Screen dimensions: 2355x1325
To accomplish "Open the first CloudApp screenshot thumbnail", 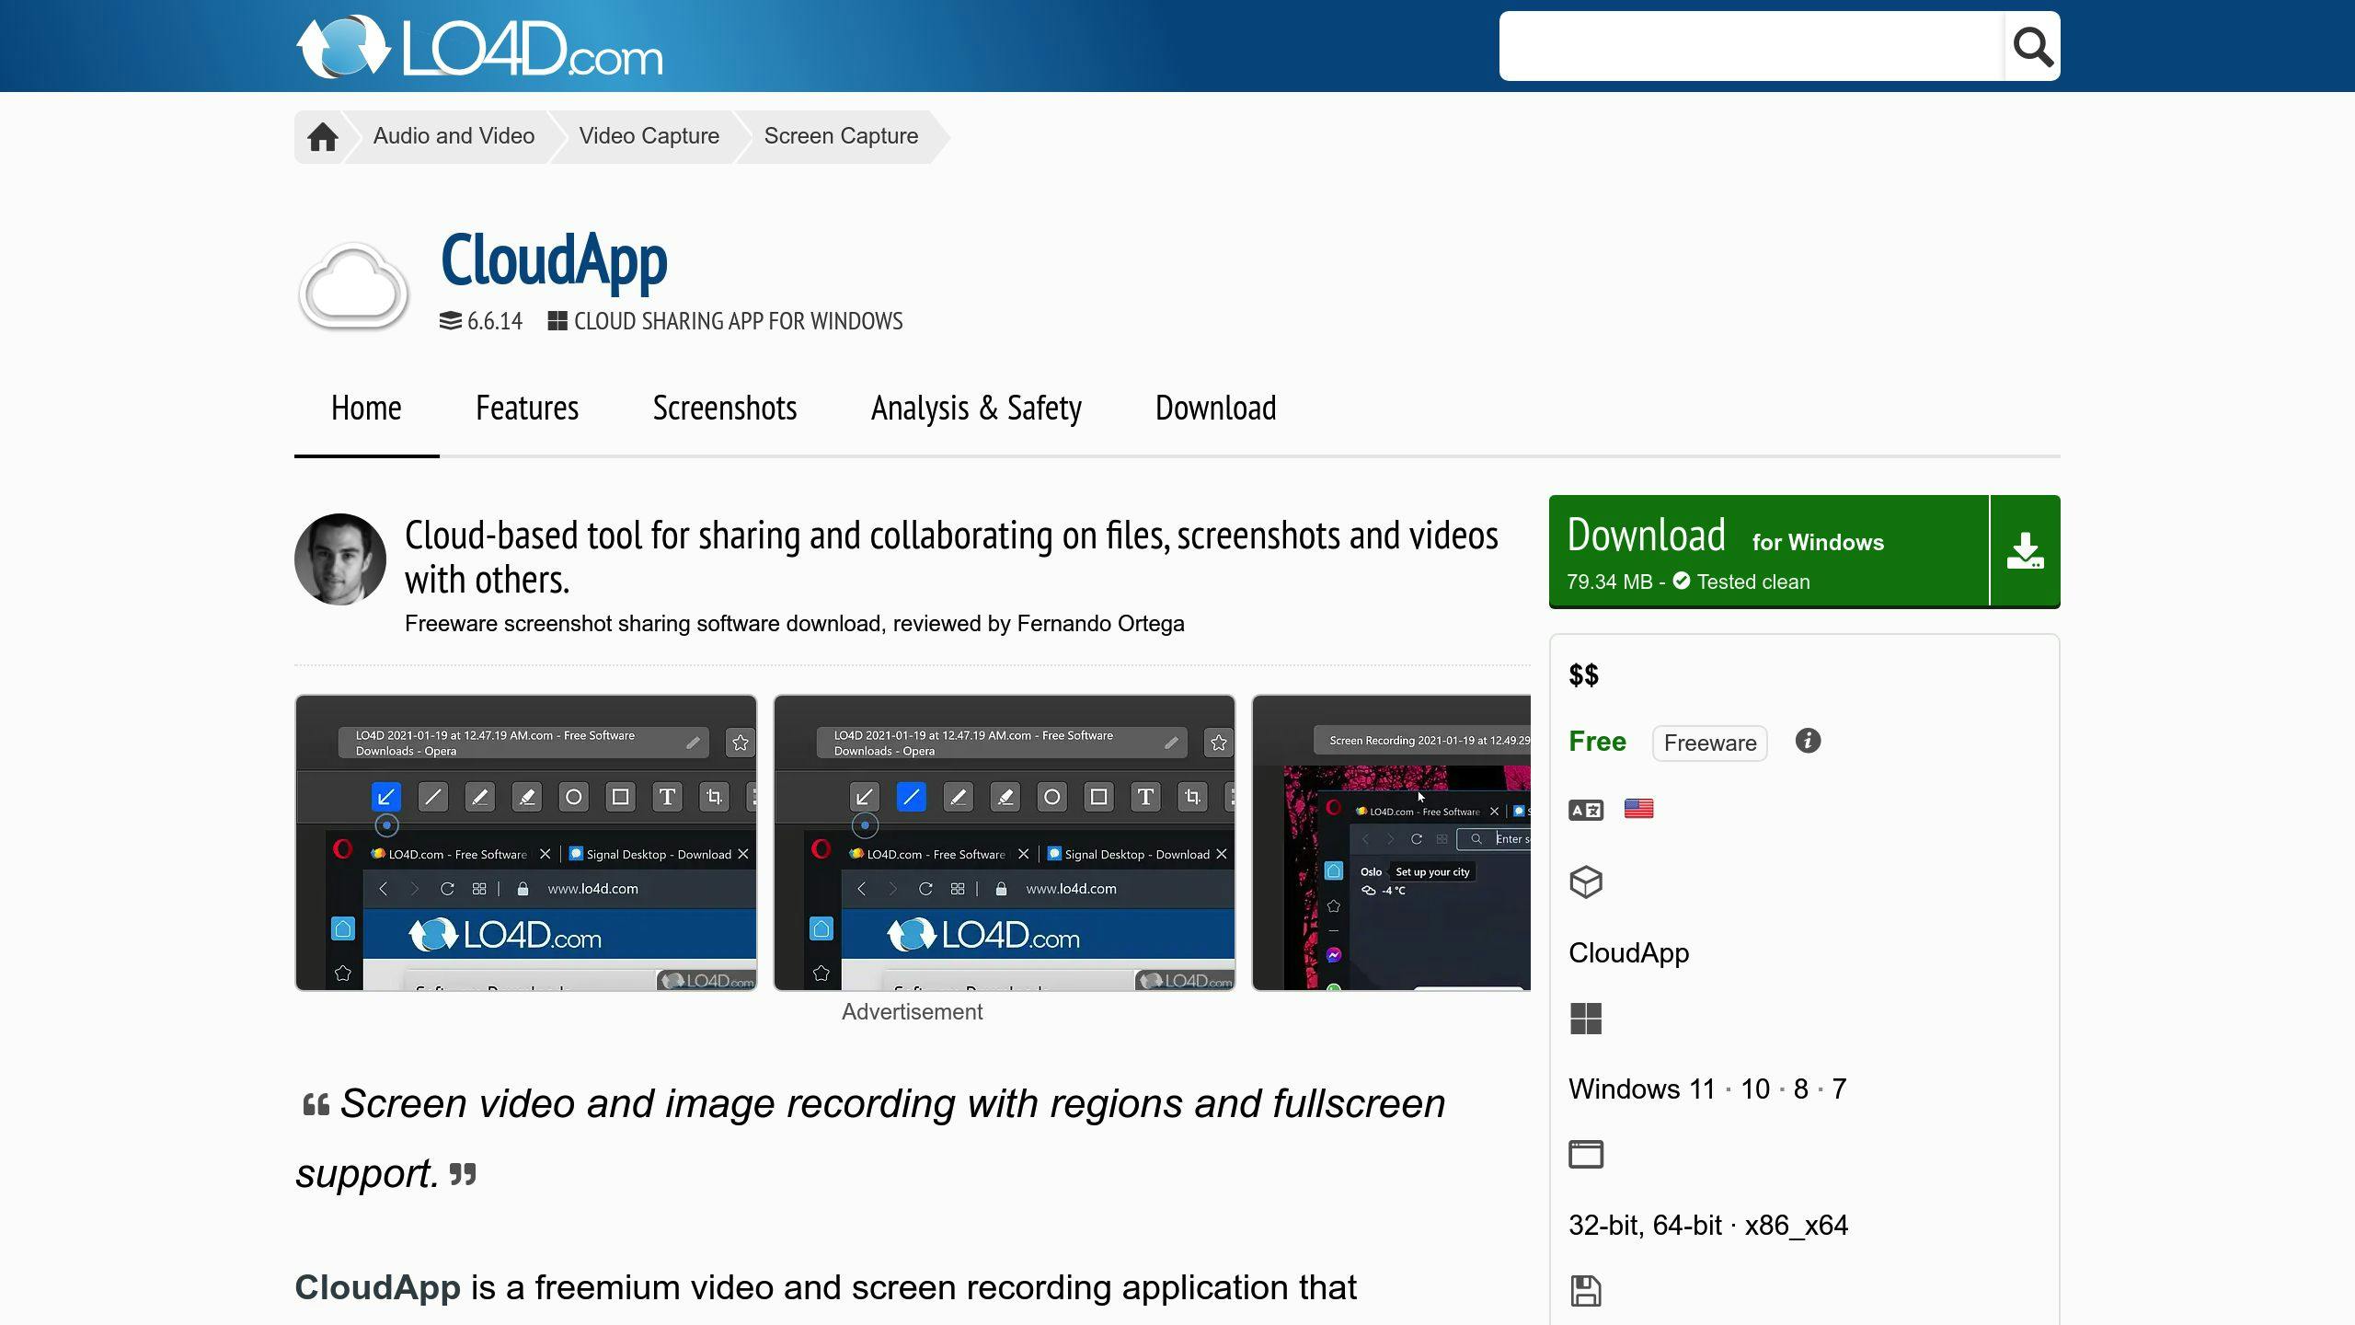I will tap(526, 843).
